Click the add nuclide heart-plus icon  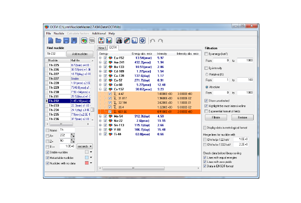[84, 41]
